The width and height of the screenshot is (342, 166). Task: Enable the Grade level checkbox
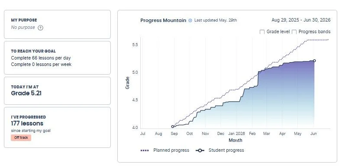click(262, 32)
